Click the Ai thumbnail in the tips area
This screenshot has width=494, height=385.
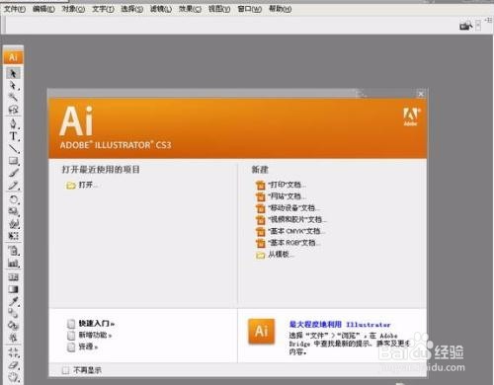pyautogui.click(x=262, y=331)
